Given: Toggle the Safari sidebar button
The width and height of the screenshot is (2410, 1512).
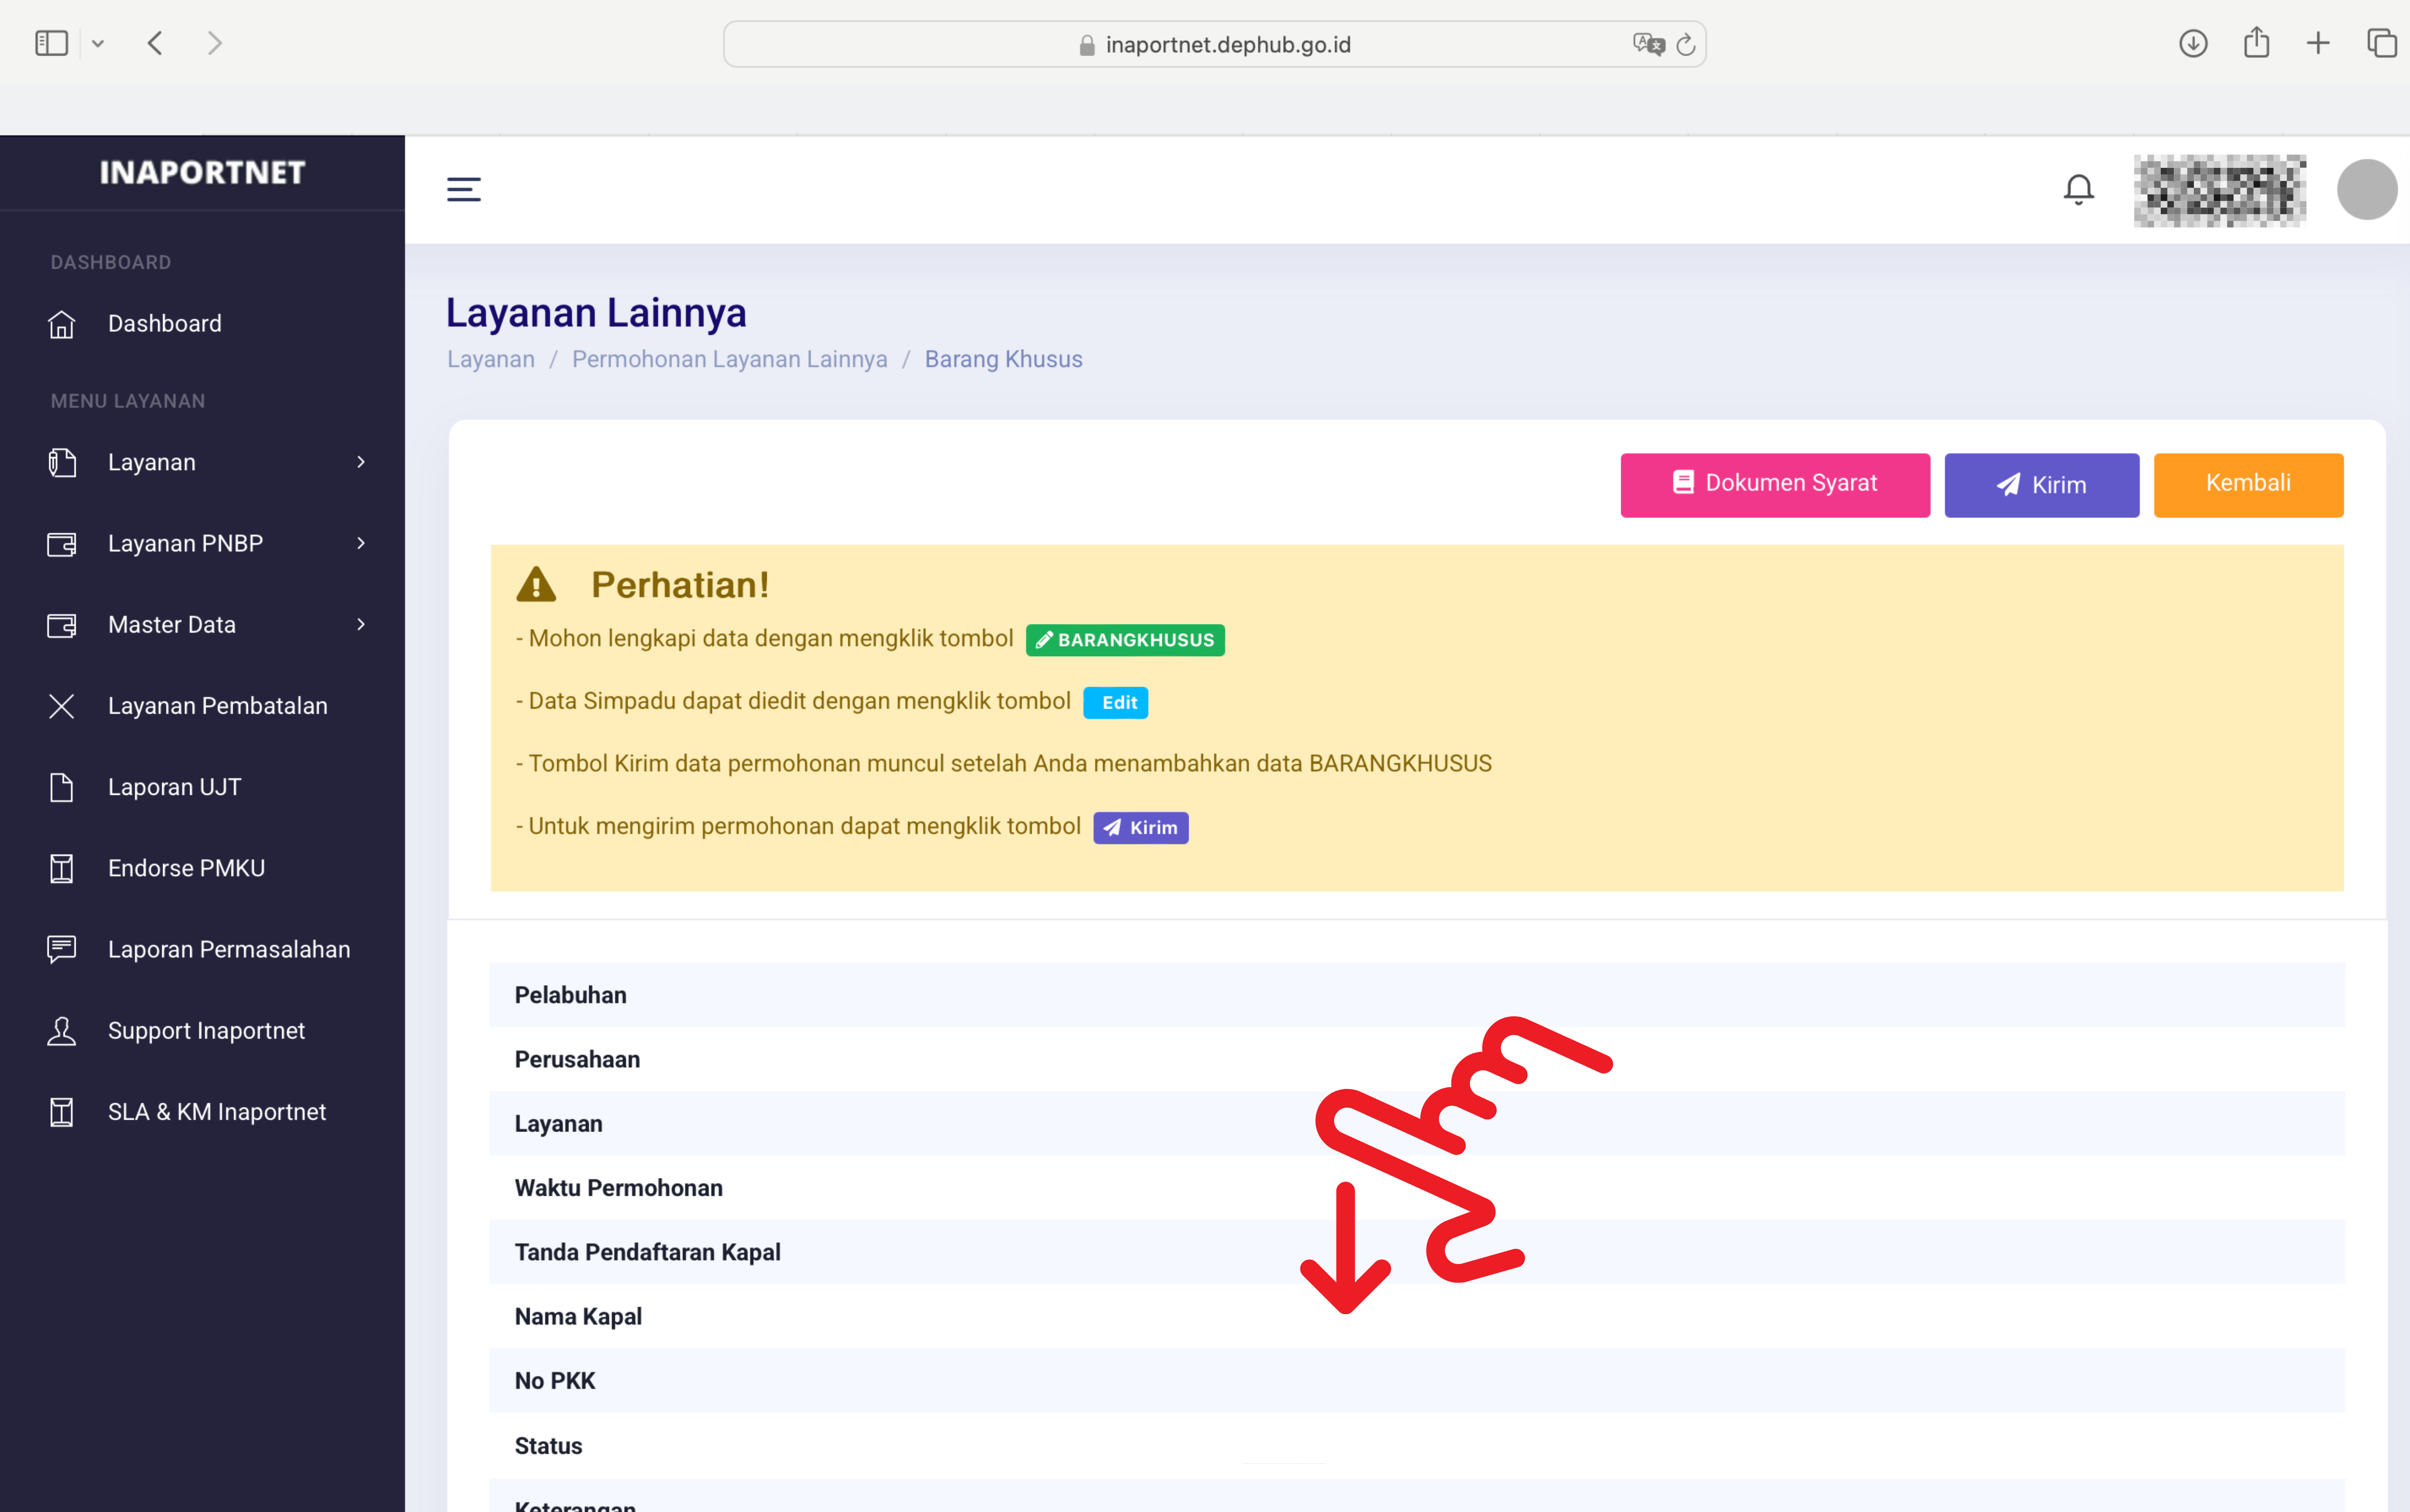Looking at the screenshot, I should [x=52, y=44].
